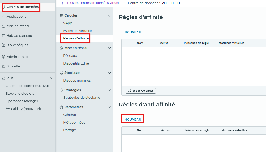Click the Bibliothèques books icon
Viewport: 266px width, 152px height.
(x=3, y=45)
